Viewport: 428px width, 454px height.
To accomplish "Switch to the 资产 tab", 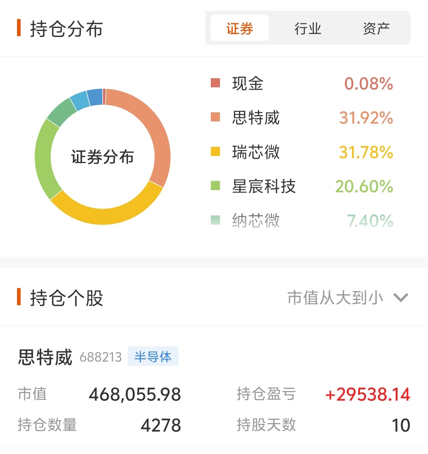I will (376, 28).
